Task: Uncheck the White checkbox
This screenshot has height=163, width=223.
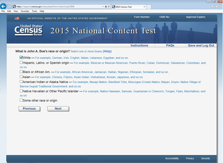Action: pyautogui.click(x=21, y=57)
